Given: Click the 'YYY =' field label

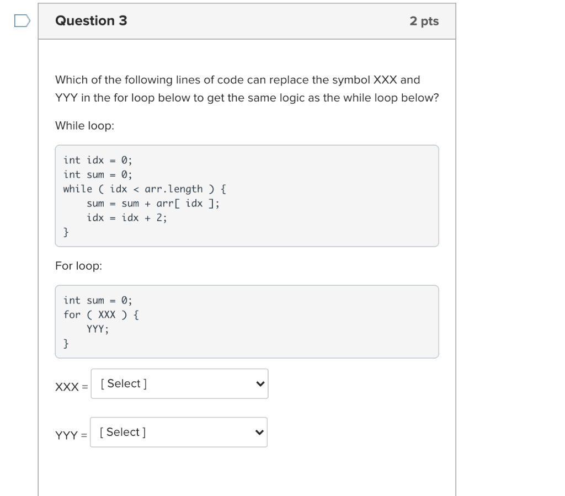Looking at the screenshot, I should pos(71,436).
